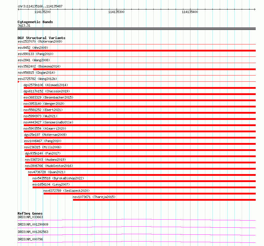Click the magenta line of DRD3|NM_033663
Viewport: 264px width, 246px height.
click(x=136, y=220)
